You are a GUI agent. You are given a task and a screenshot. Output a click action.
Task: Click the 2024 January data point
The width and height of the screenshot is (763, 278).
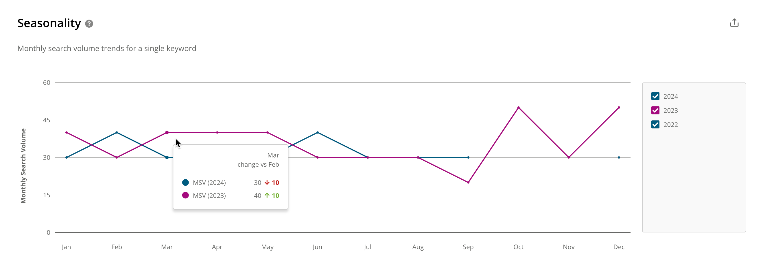pos(67,157)
